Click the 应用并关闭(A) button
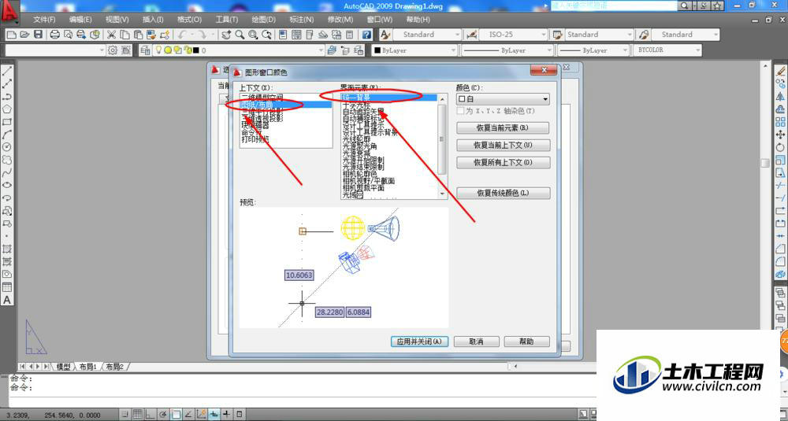The height and width of the screenshot is (421, 788). pyautogui.click(x=420, y=342)
